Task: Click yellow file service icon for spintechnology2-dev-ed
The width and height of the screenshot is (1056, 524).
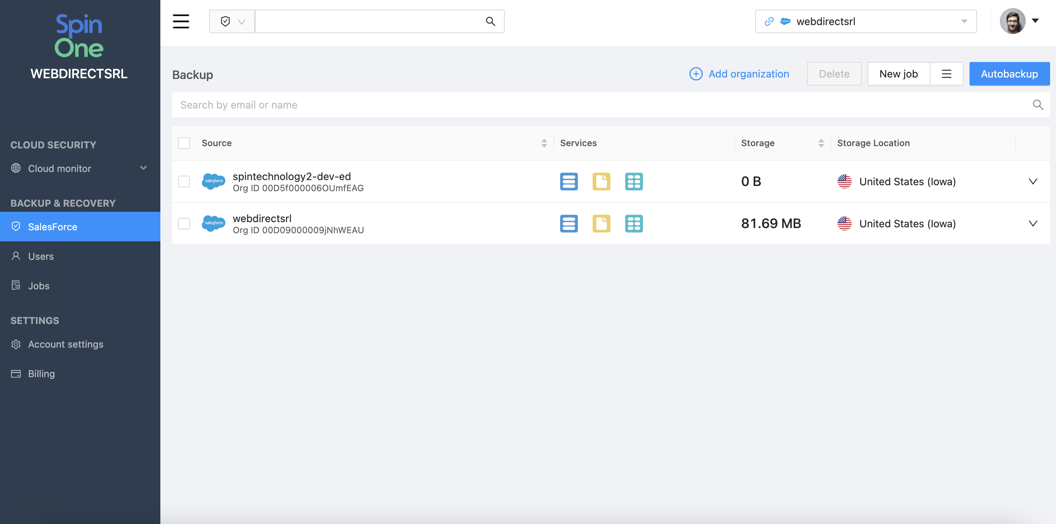Action: pos(601,181)
